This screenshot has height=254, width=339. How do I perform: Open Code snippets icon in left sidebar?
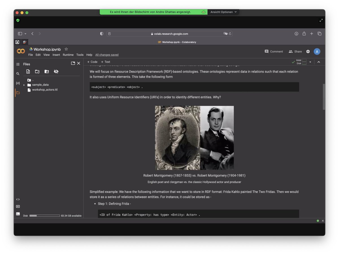[18, 199]
